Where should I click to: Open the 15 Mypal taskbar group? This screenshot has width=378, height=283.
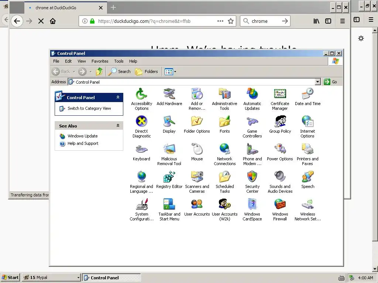[51, 277]
